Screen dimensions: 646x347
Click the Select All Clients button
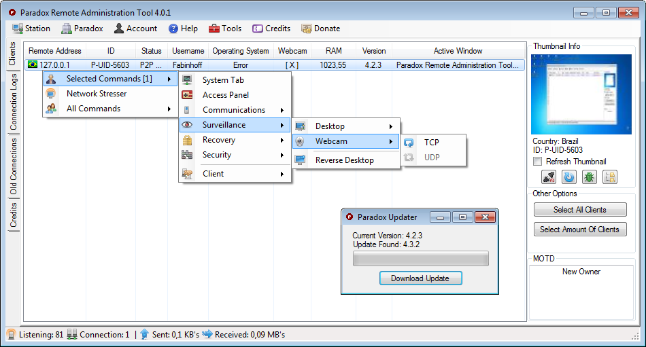pyautogui.click(x=580, y=210)
